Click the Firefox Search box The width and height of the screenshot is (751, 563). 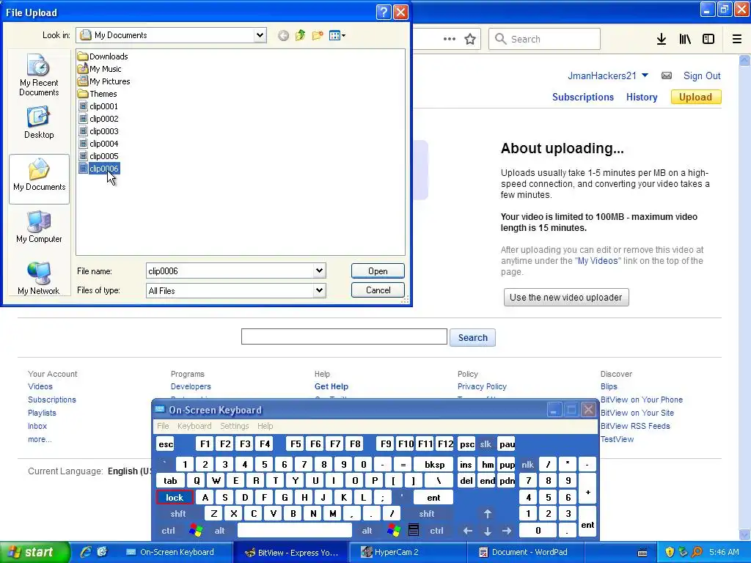coord(545,40)
